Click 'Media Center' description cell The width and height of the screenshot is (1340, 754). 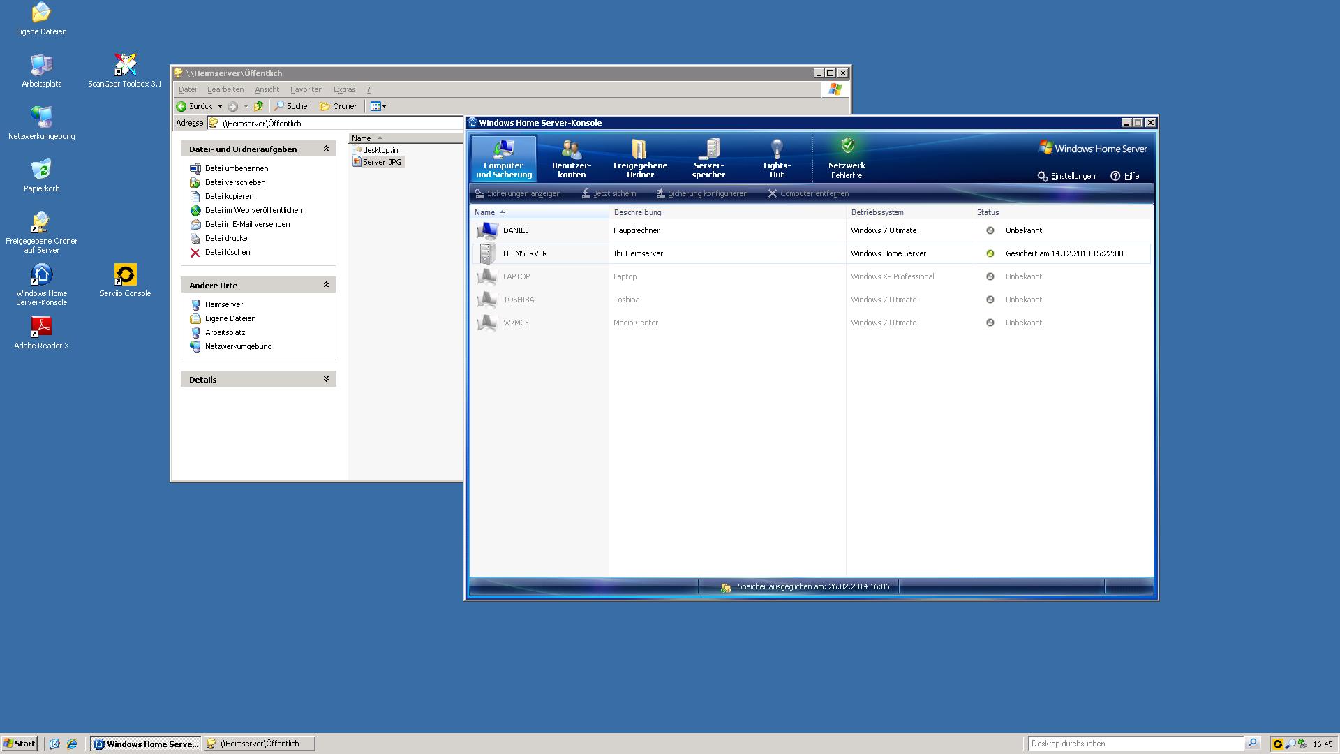tap(636, 323)
